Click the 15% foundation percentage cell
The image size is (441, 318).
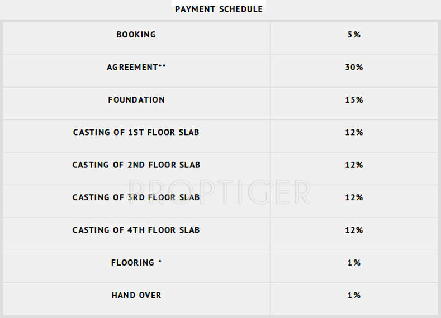click(x=354, y=100)
